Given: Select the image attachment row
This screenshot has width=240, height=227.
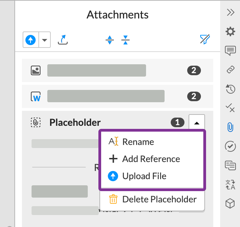Looking at the screenshot, I should (x=117, y=70).
